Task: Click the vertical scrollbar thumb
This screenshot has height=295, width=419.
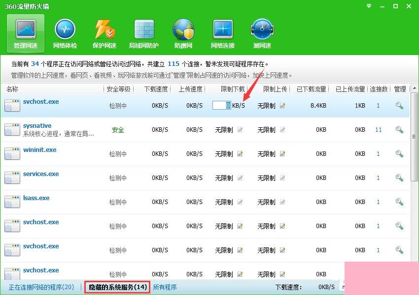Action: [x=415, y=137]
